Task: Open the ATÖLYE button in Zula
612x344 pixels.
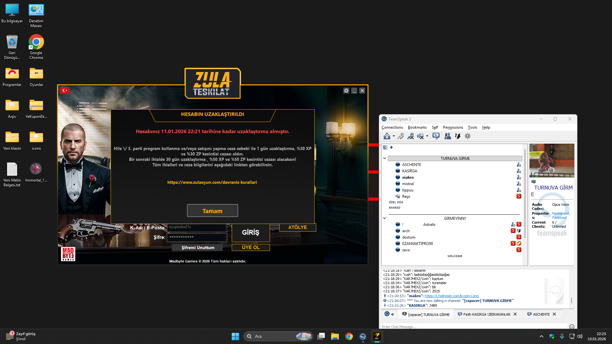Action: point(298,227)
